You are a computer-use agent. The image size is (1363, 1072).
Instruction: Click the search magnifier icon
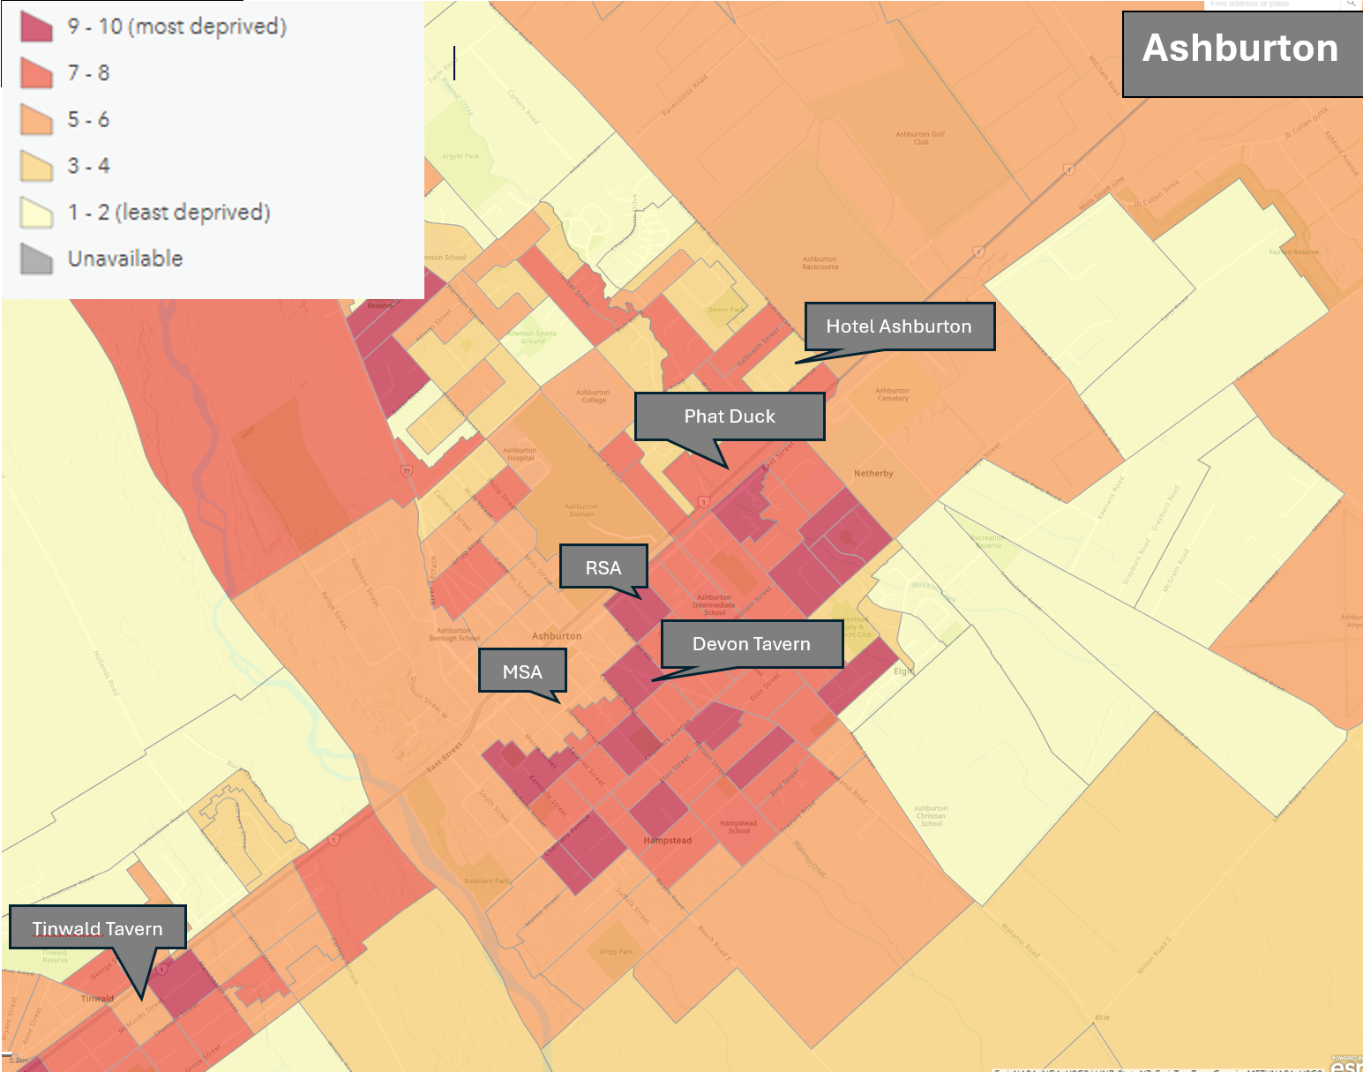[x=1351, y=4]
